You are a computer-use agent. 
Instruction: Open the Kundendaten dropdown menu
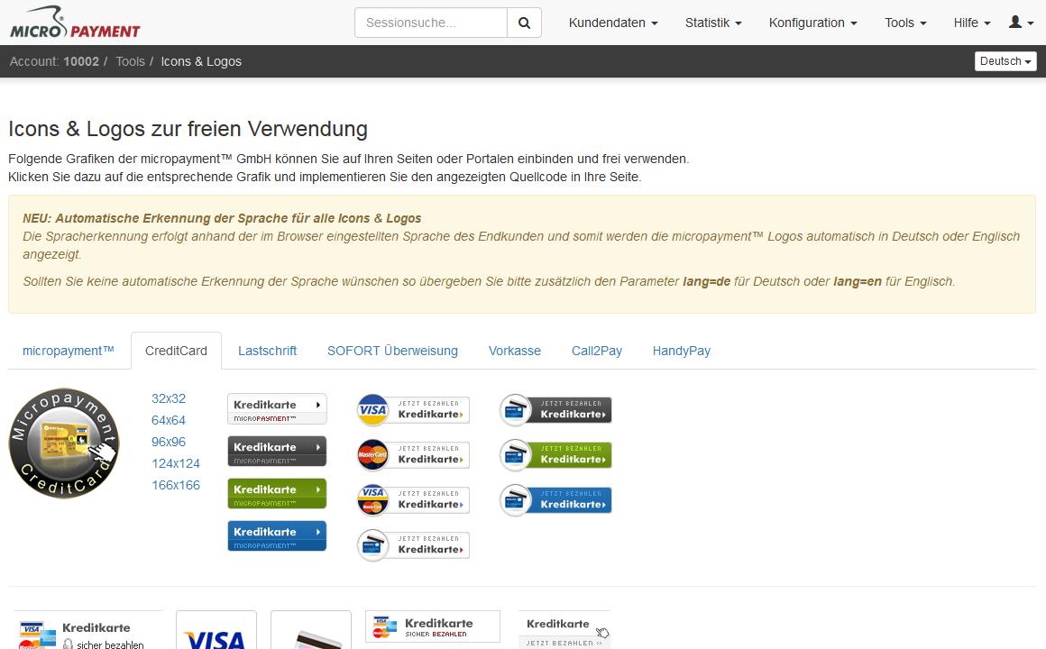(613, 23)
